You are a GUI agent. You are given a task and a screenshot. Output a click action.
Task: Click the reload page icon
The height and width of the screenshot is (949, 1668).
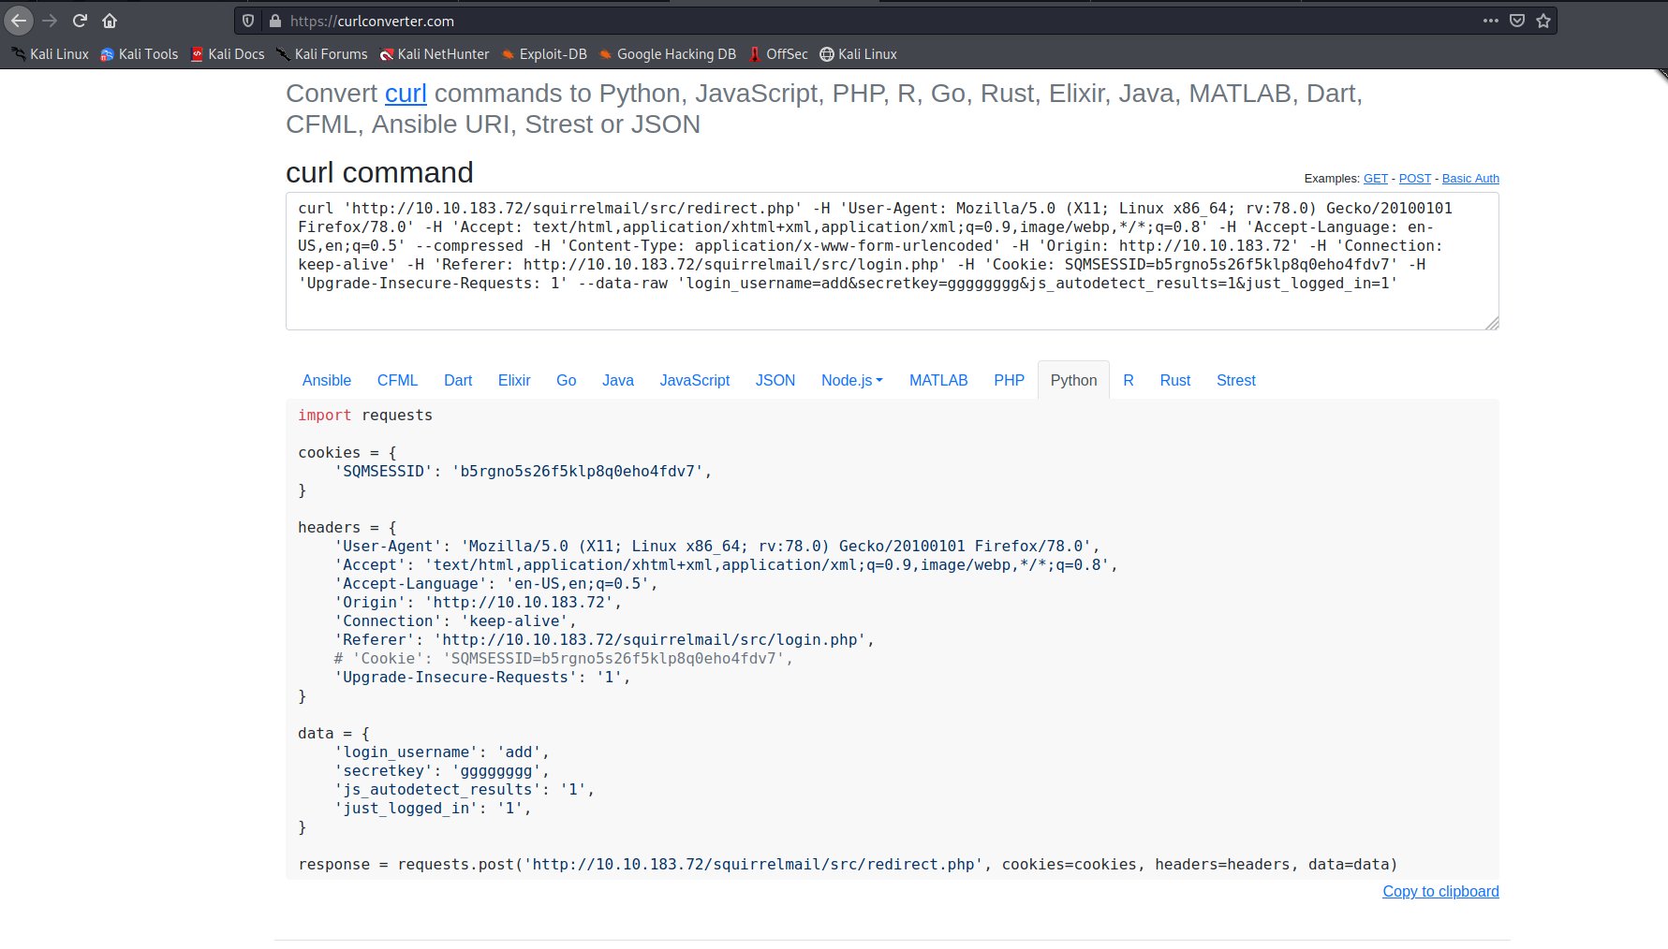80,21
